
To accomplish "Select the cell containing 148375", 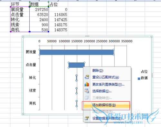I will pyautogui.click(x=58, y=30).
